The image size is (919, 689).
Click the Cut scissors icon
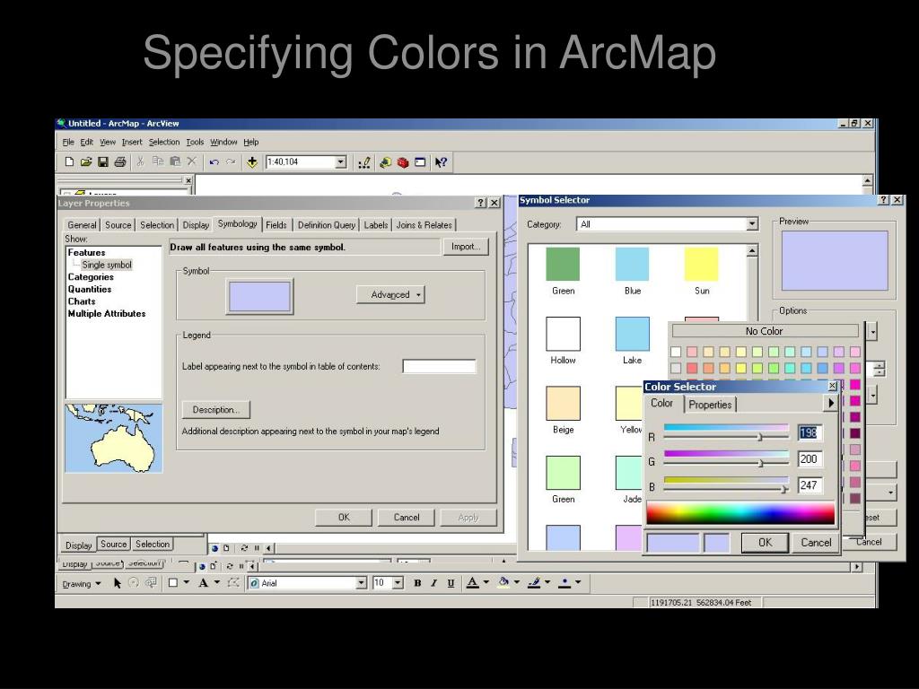140,161
